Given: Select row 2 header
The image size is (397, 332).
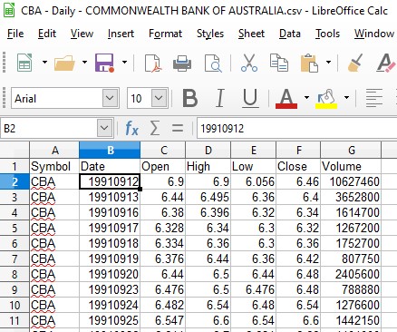Looking at the screenshot, I should click(15, 181).
